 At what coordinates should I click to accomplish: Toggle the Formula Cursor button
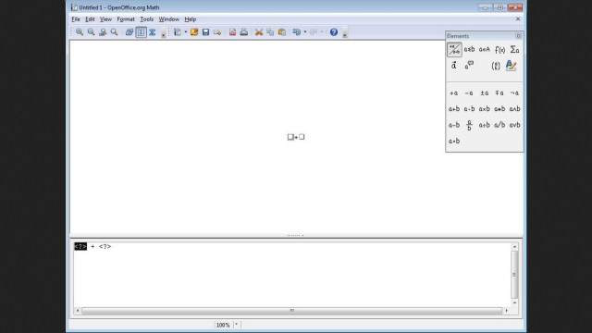click(x=141, y=32)
